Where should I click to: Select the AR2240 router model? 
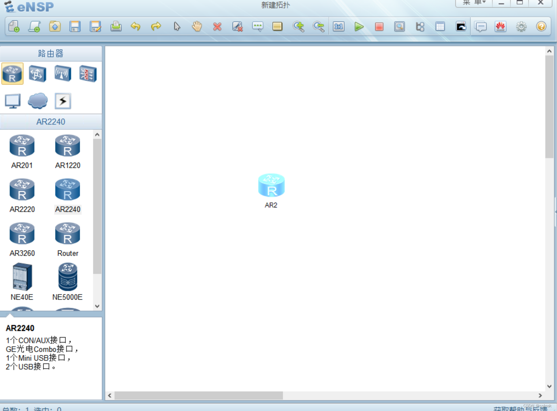68,195
